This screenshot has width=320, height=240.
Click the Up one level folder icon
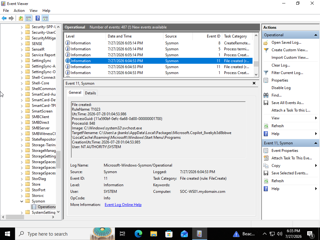(x=21, y=18)
